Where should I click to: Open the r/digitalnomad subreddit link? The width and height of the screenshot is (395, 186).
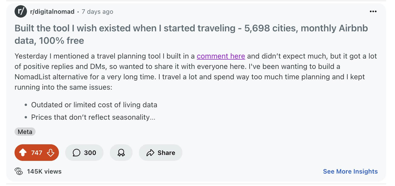tap(52, 12)
